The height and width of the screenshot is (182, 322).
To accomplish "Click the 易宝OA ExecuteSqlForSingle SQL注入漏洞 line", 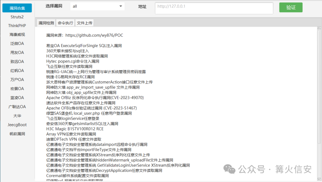I will click(x=84, y=46).
